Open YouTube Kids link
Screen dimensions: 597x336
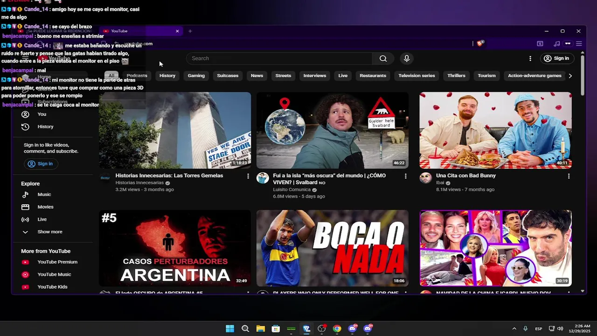click(53, 287)
